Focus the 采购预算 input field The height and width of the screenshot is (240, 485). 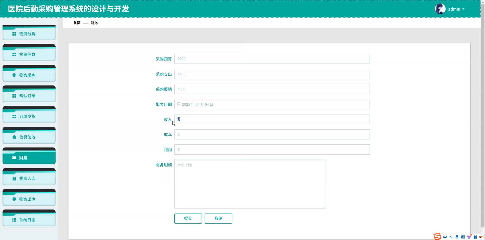(x=272, y=59)
